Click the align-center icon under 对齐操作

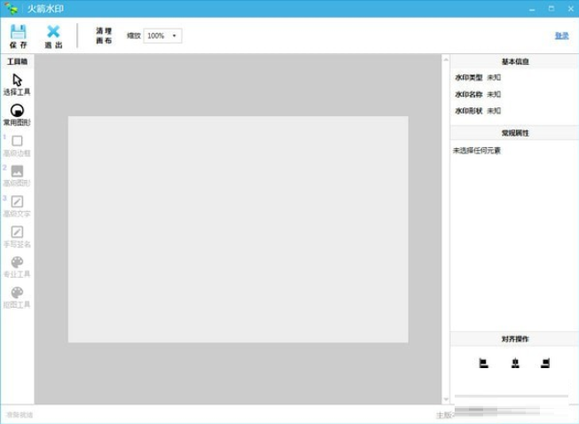(515, 363)
